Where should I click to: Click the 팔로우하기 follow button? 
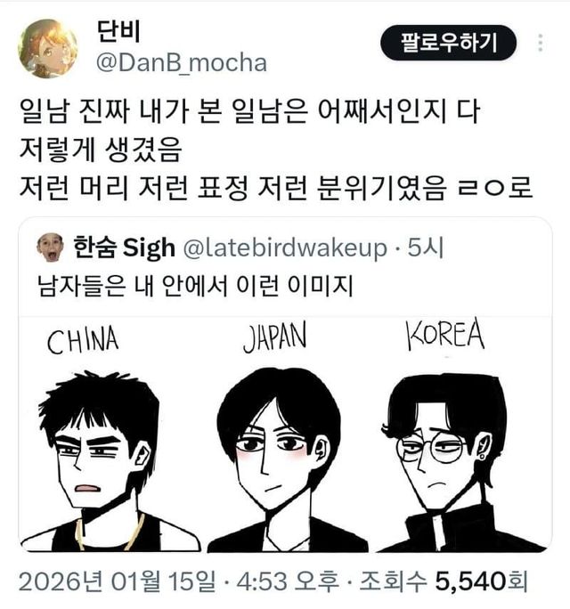click(x=448, y=43)
